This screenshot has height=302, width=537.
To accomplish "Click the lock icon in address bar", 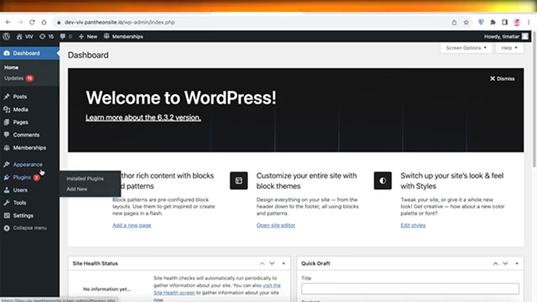I will tap(59, 22).
